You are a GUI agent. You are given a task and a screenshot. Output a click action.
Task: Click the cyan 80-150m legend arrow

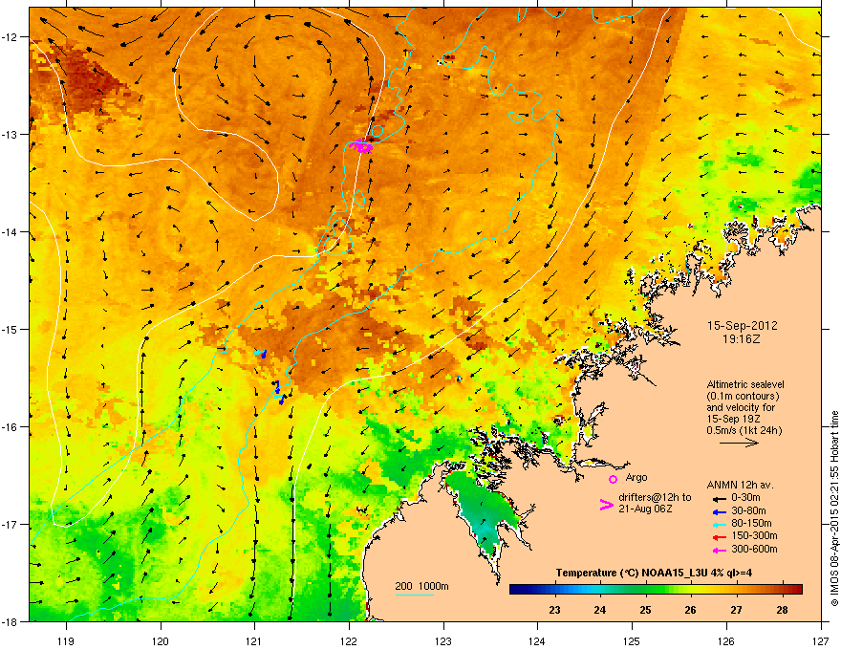point(719,524)
